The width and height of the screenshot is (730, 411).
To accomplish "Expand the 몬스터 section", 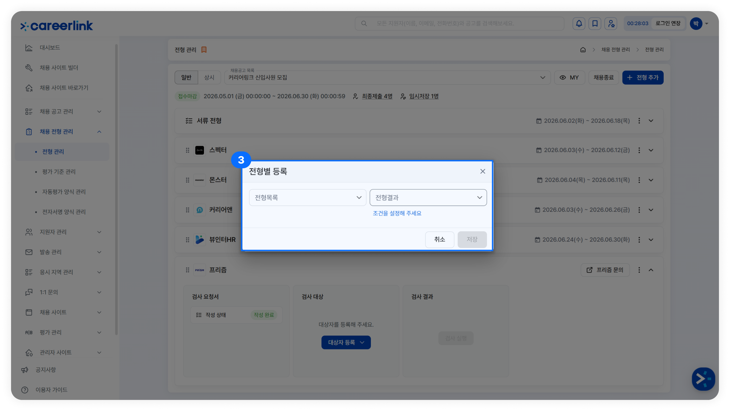I will (x=651, y=180).
